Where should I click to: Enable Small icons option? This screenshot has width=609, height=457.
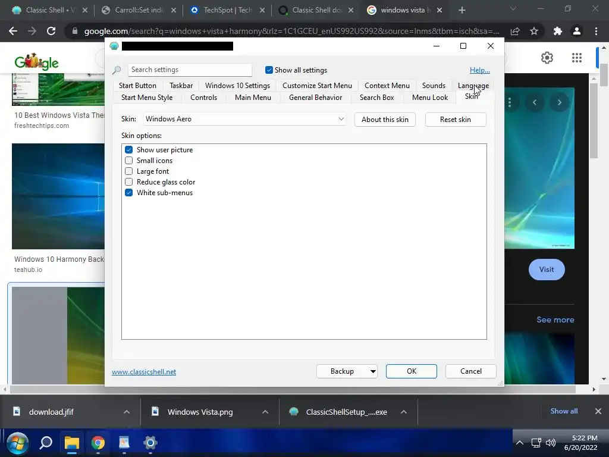tap(129, 161)
